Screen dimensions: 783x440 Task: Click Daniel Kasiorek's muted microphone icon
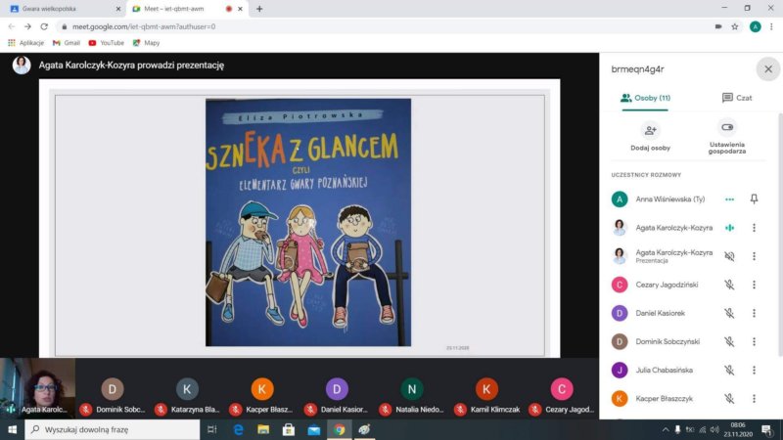729,313
